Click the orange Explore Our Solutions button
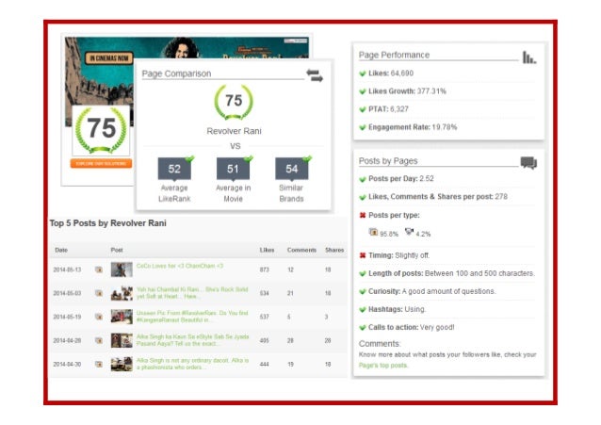The height and width of the screenshot is (425, 601). click(x=101, y=163)
